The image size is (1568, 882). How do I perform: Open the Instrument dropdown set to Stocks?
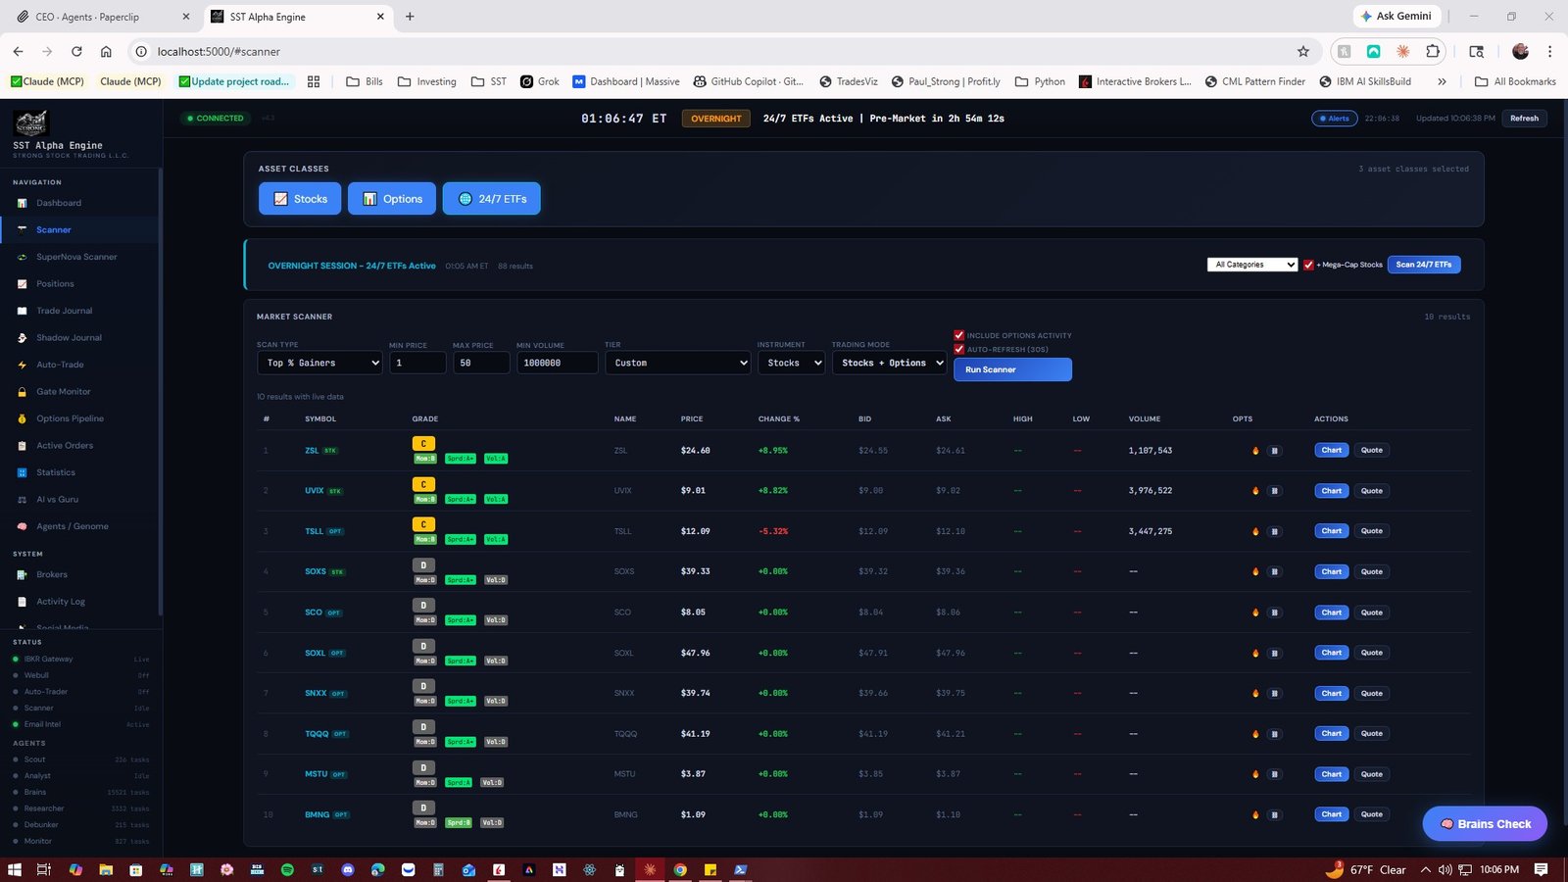point(791,363)
